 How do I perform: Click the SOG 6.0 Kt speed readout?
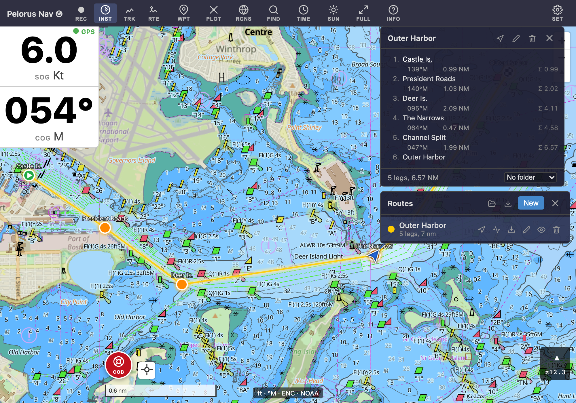tap(49, 57)
